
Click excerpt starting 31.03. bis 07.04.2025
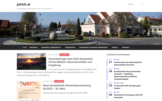pos(57,72)
